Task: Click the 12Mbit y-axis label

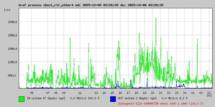Action: 13,62
